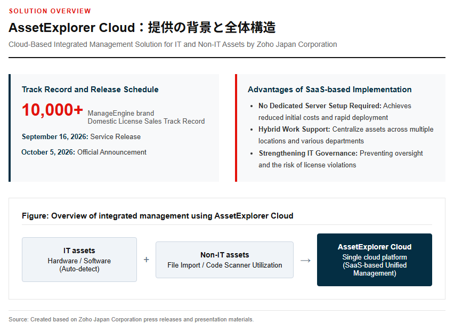Click 'ManageEngine brand' caption text
454x331 pixels.
[x=121, y=113]
